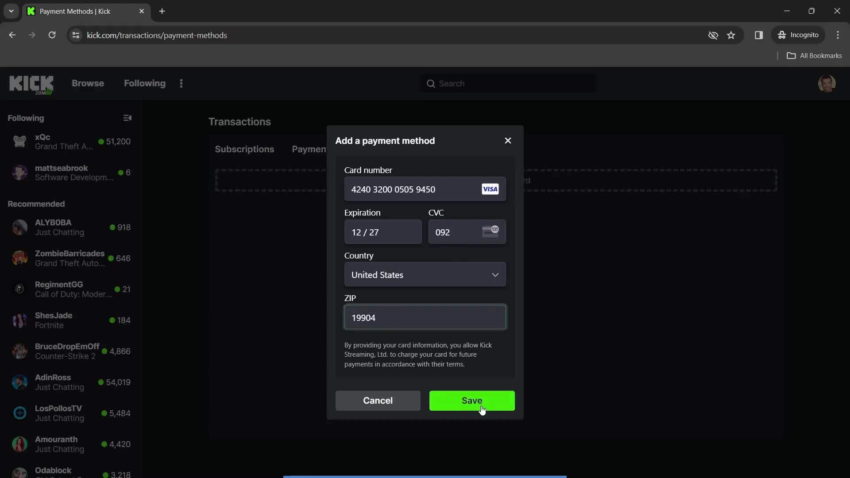Viewport: 850px width, 478px height.
Task: Click the Save button
Action: tap(471, 401)
